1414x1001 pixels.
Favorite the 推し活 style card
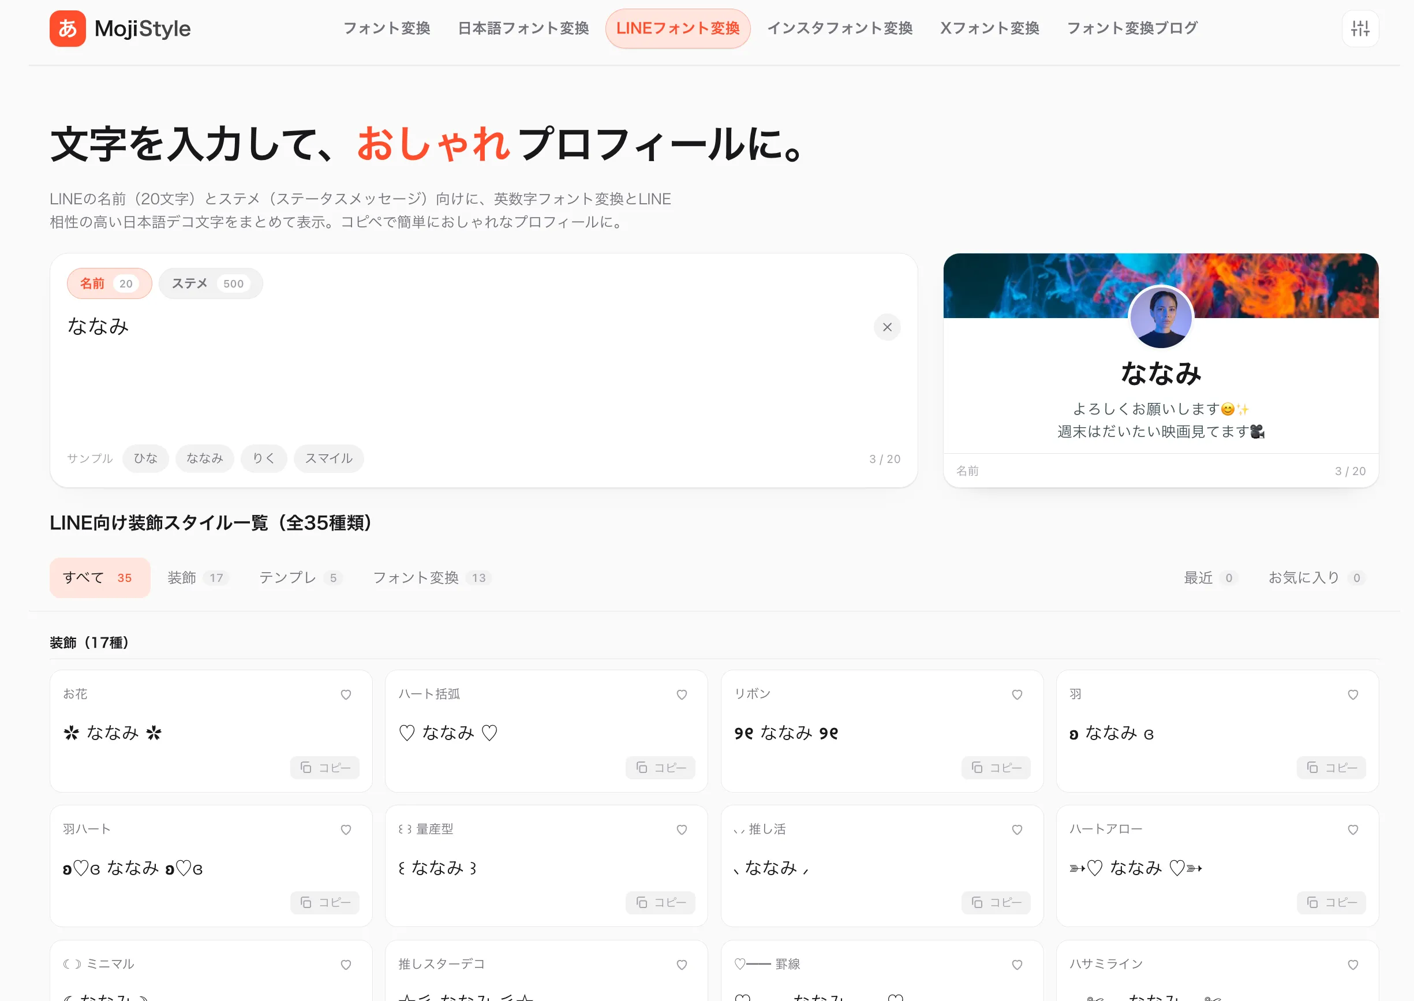tap(1016, 829)
